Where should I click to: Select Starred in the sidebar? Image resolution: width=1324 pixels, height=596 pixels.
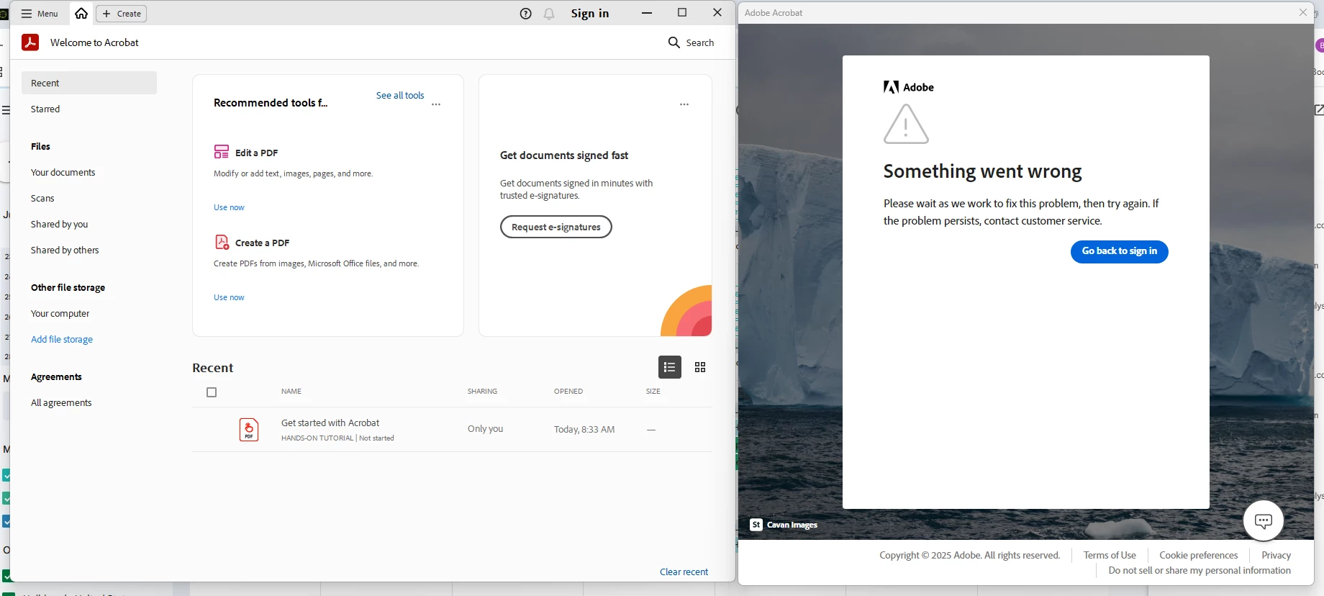pos(45,109)
